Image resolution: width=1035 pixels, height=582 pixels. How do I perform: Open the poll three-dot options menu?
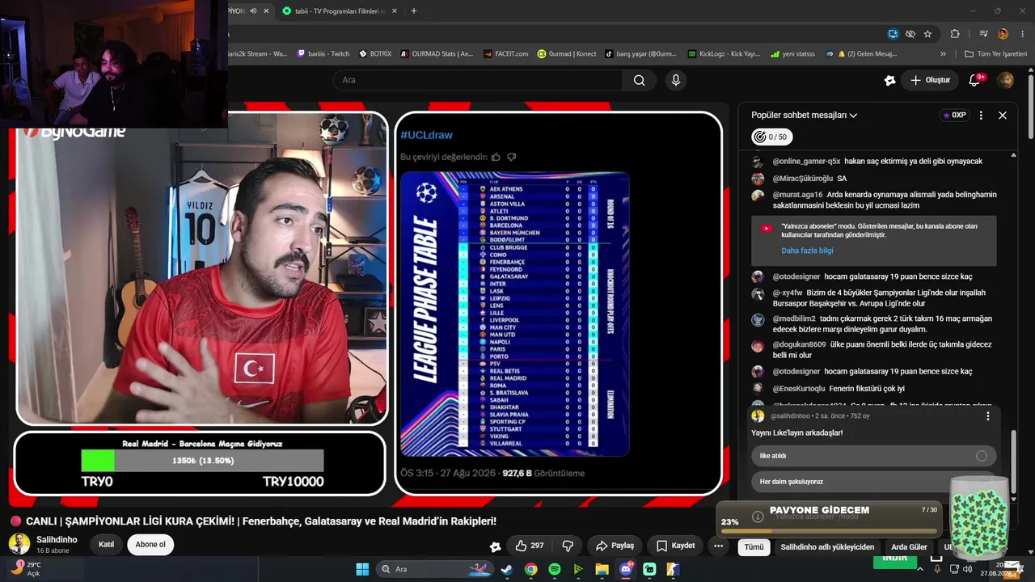(987, 415)
